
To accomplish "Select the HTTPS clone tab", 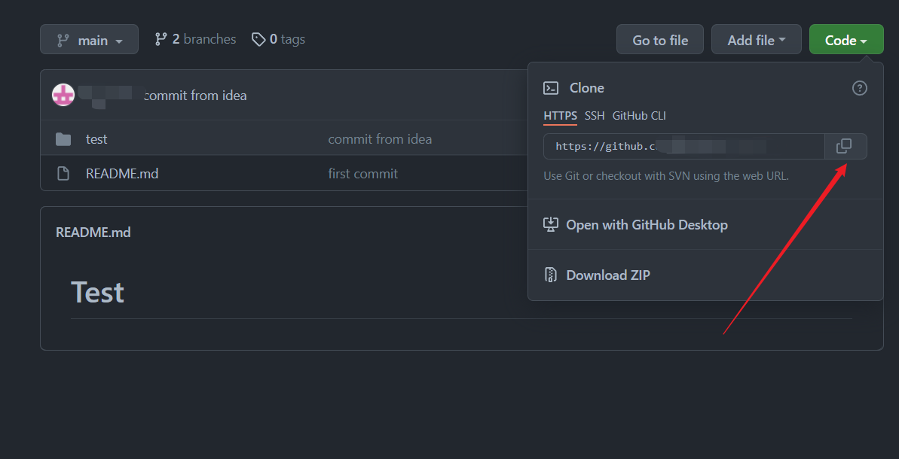I will click(x=560, y=116).
